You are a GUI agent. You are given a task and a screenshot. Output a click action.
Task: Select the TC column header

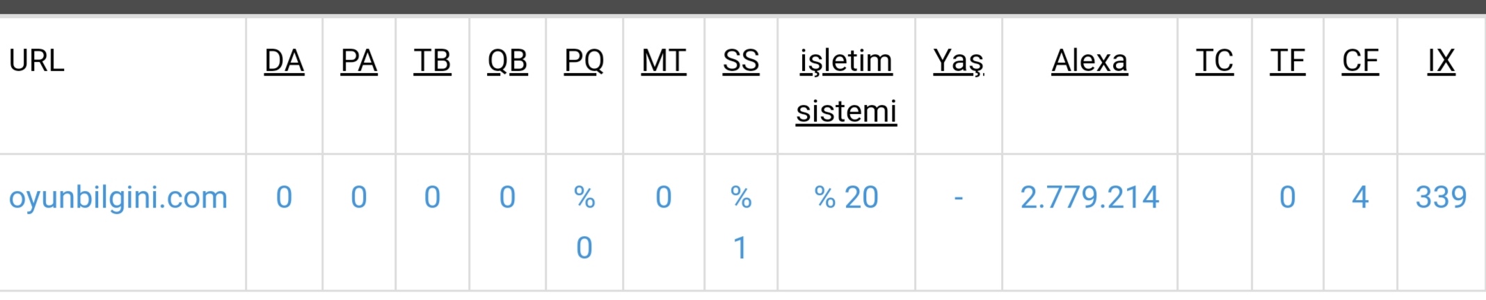pyautogui.click(x=1215, y=61)
